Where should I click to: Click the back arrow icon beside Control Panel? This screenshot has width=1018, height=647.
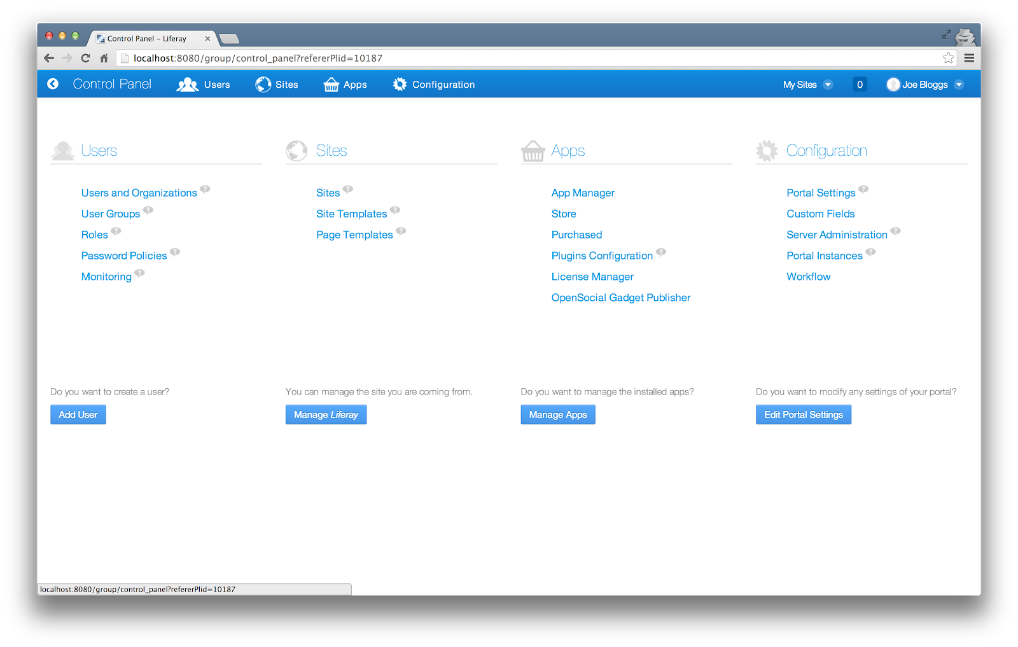click(x=53, y=84)
